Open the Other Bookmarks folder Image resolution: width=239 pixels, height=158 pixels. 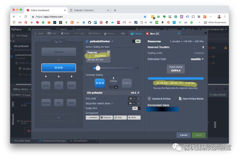(x=215, y=22)
